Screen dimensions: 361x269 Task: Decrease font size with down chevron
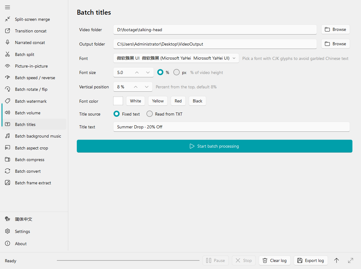coord(148,72)
